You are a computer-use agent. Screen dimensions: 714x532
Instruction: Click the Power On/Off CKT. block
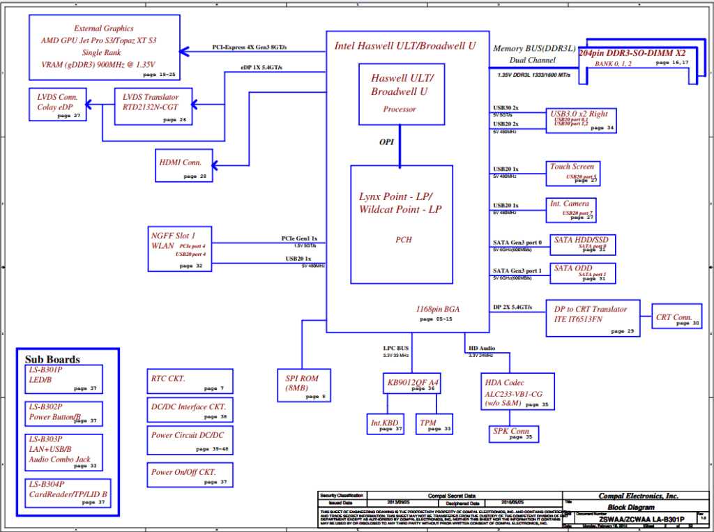click(190, 475)
